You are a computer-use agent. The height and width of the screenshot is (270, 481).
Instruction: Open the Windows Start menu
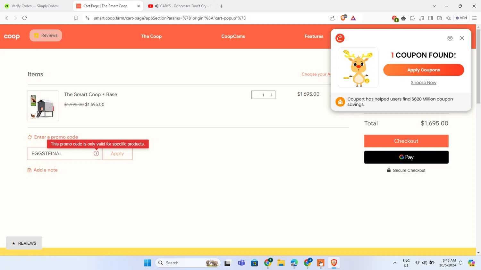click(148, 263)
